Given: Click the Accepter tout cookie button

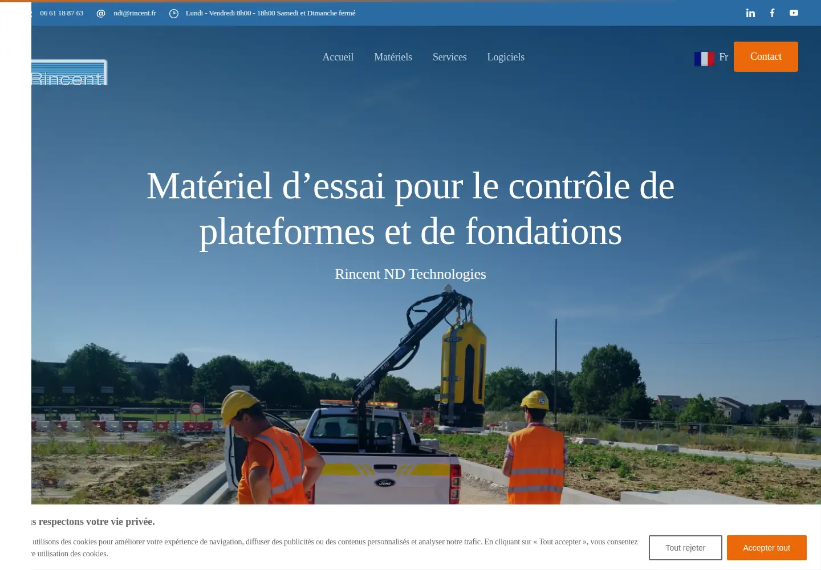Looking at the screenshot, I should pos(766,548).
